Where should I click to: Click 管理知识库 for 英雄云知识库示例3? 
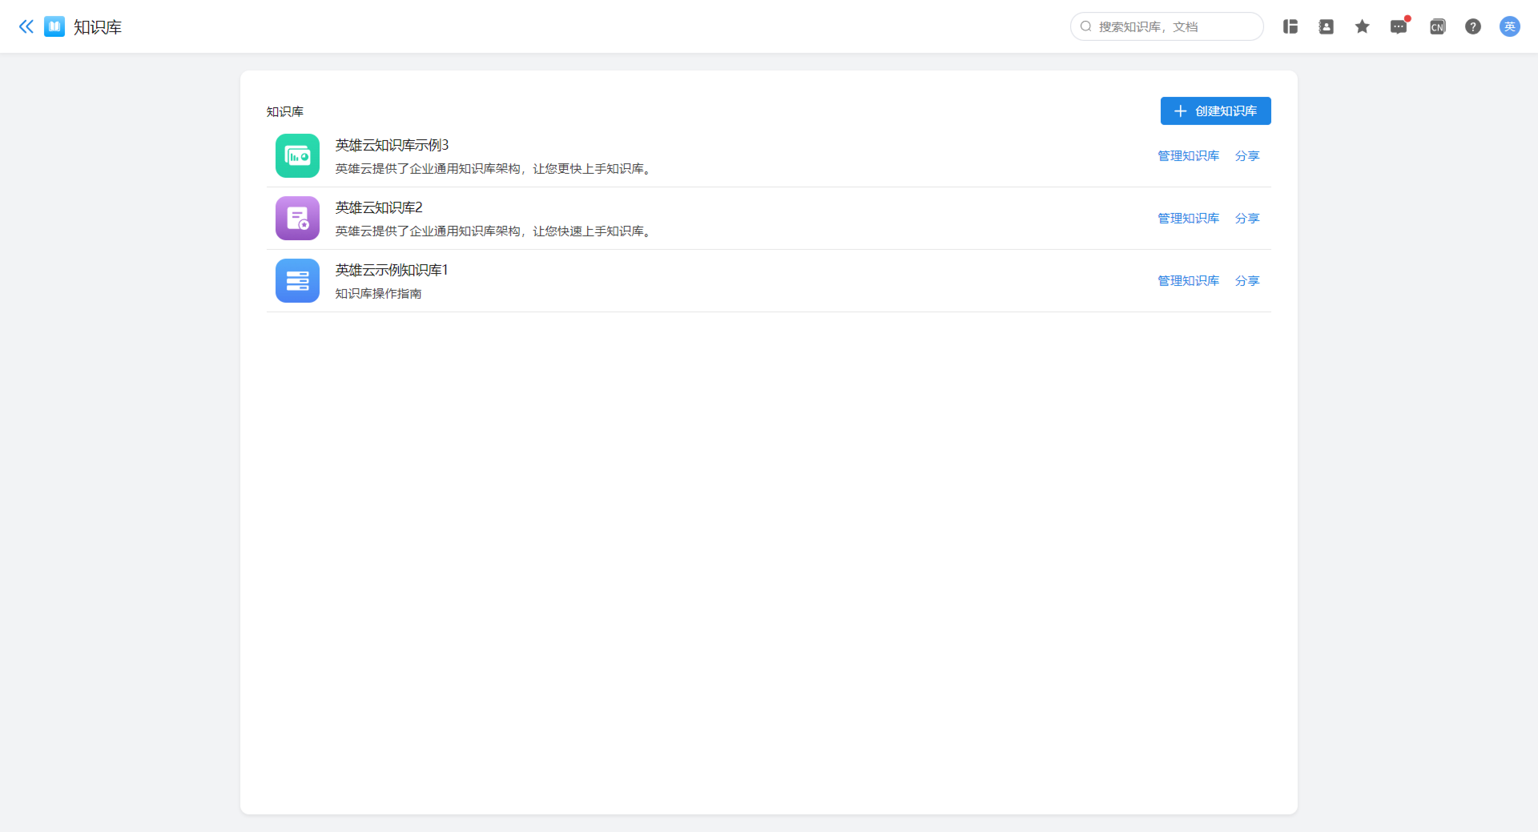pyautogui.click(x=1188, y=156)
